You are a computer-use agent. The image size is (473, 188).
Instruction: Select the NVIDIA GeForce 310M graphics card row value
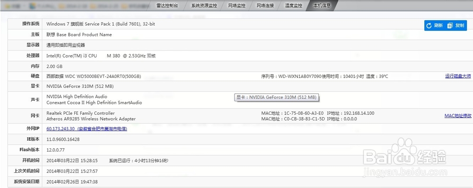(80, 86)
